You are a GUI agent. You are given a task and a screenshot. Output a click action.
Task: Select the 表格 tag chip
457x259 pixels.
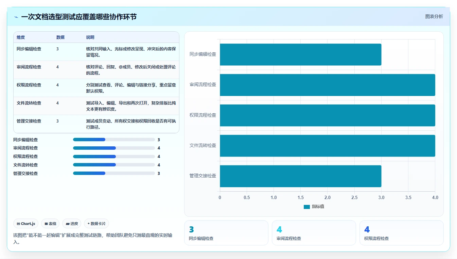(50, 224)
